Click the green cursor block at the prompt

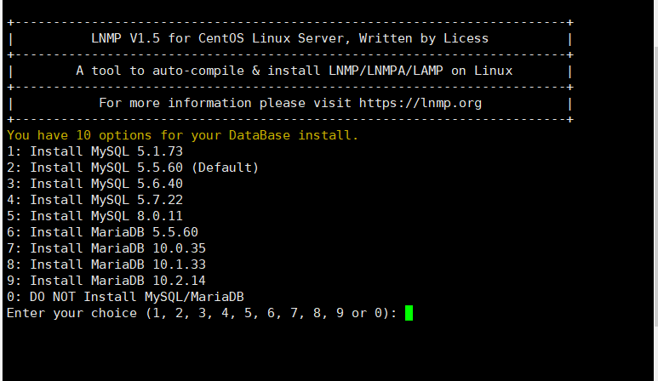pos(409,313)
